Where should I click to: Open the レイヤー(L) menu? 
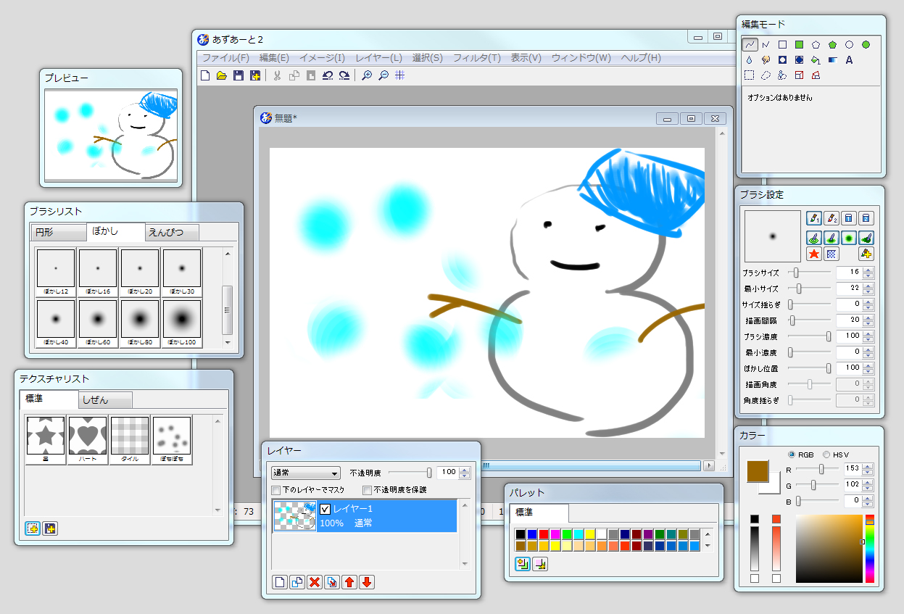tap(378, 58)
